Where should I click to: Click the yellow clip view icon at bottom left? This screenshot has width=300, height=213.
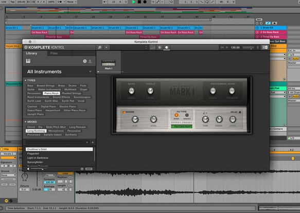click(x=6, y=201)
